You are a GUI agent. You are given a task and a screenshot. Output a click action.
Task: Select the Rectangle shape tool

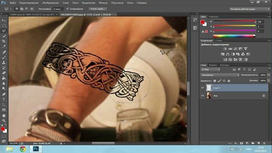(4, 110)
